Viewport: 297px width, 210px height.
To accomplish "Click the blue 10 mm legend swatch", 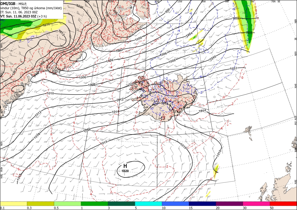I will (176, 203).
